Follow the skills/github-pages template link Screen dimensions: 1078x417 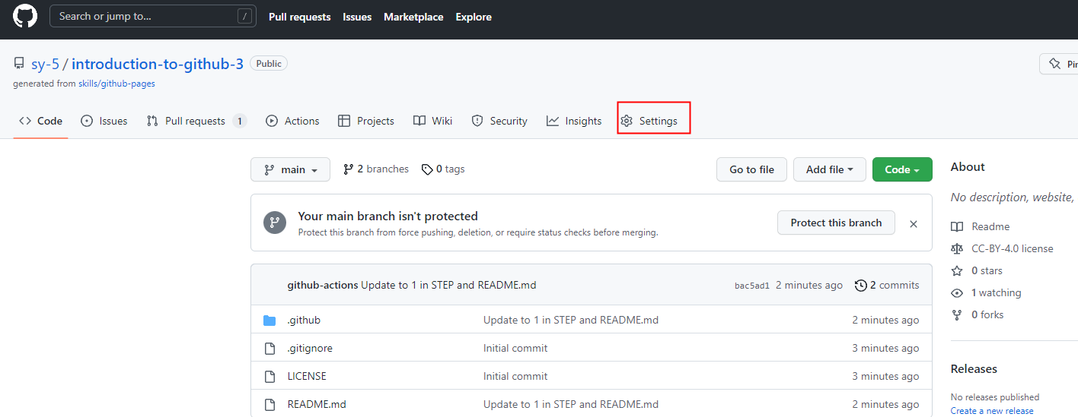[116, 84]
